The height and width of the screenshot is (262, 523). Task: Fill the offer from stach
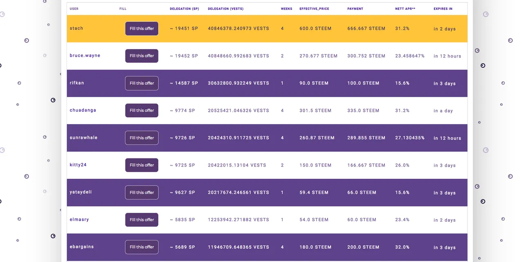tap(142, 29)
